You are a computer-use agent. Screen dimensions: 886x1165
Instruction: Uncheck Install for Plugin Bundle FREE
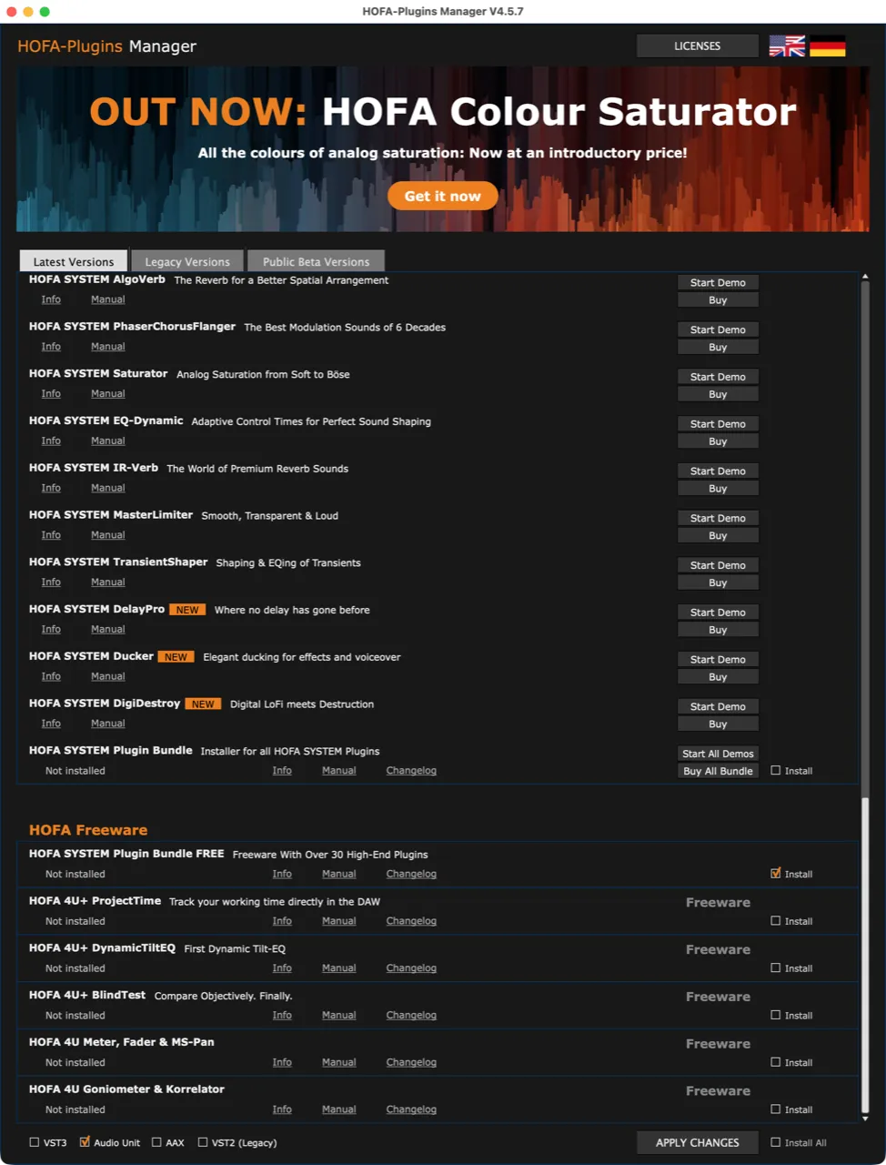pos(775,874)
